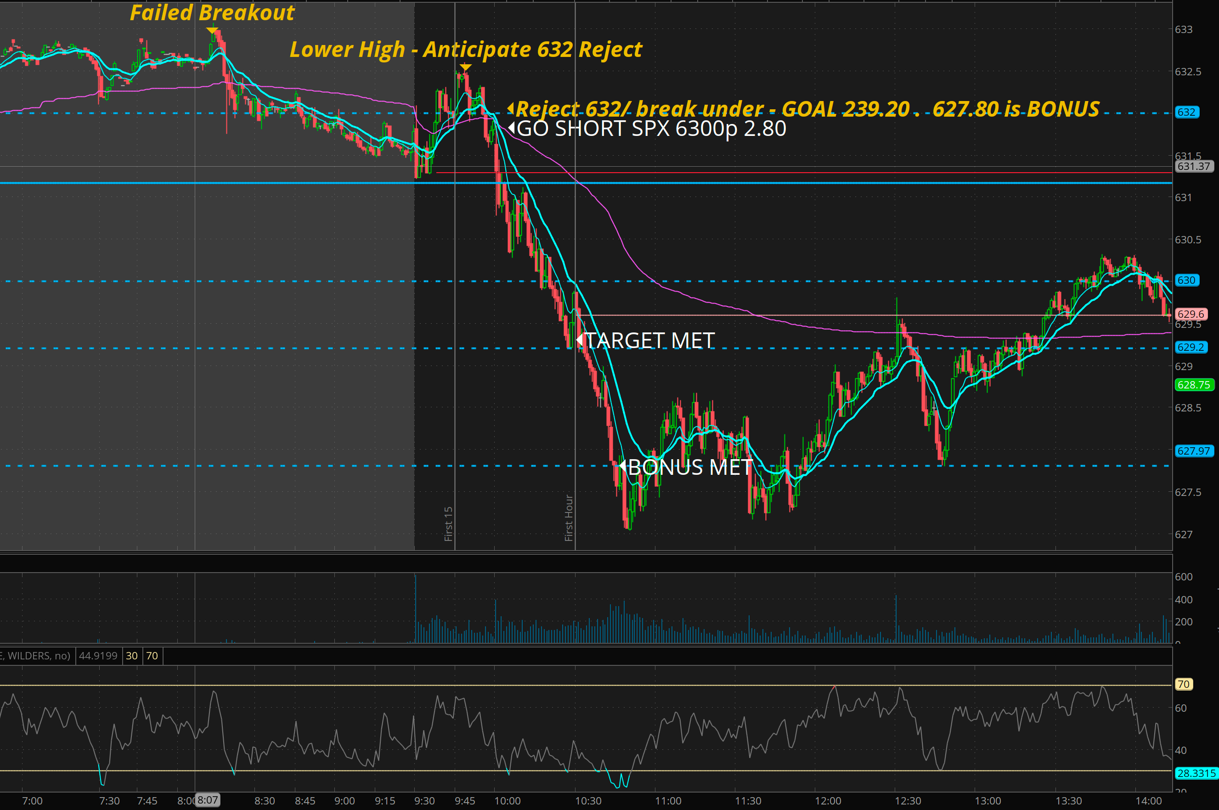Click the yellow triangle under Lower High label
Screen dimensions: 1219x810
pyautogui.click(x=465, y=67)
